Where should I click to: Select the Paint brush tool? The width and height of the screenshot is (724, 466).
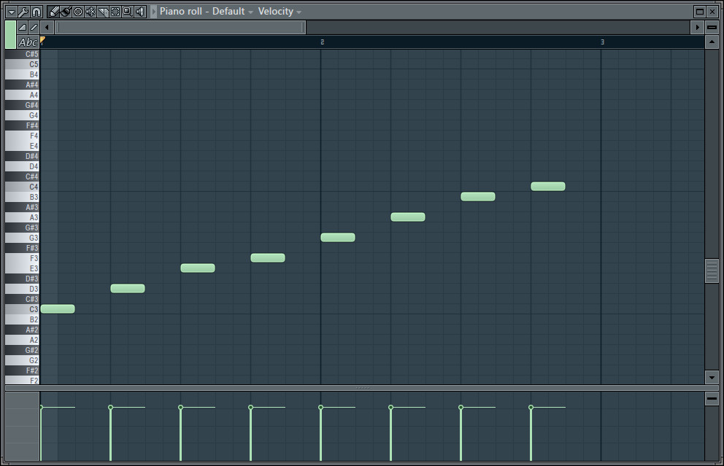click(x=66, y=12)
